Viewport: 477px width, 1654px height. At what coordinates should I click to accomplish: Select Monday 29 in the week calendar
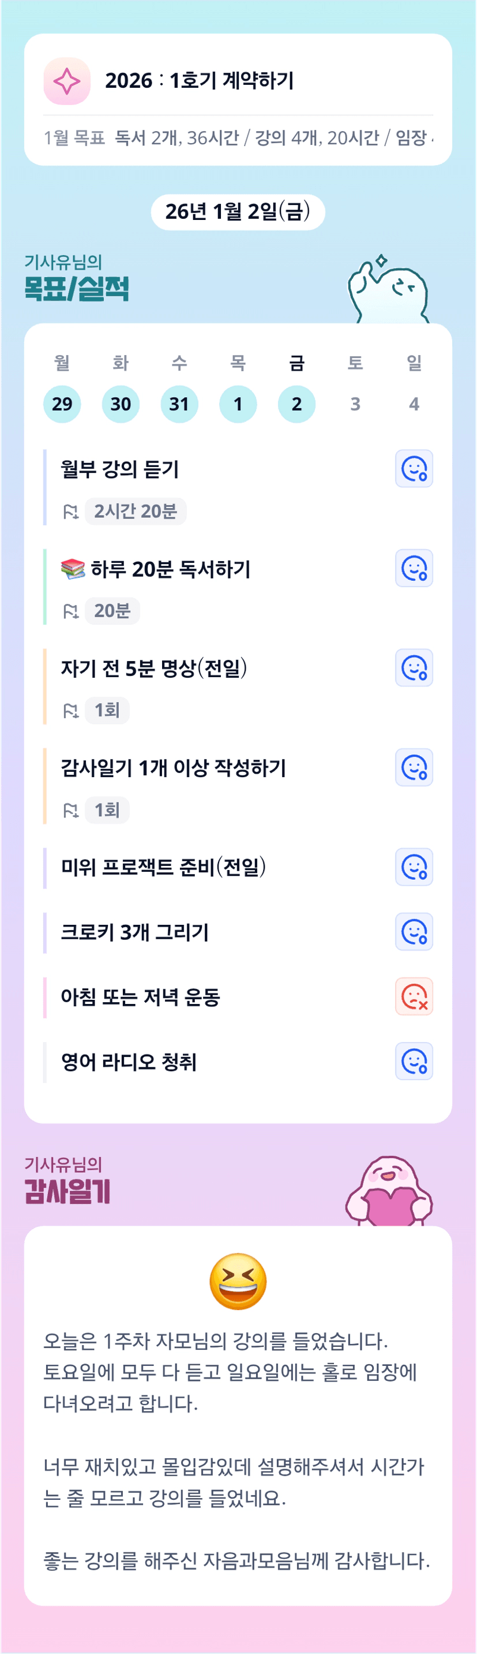[x=62, y=404]
